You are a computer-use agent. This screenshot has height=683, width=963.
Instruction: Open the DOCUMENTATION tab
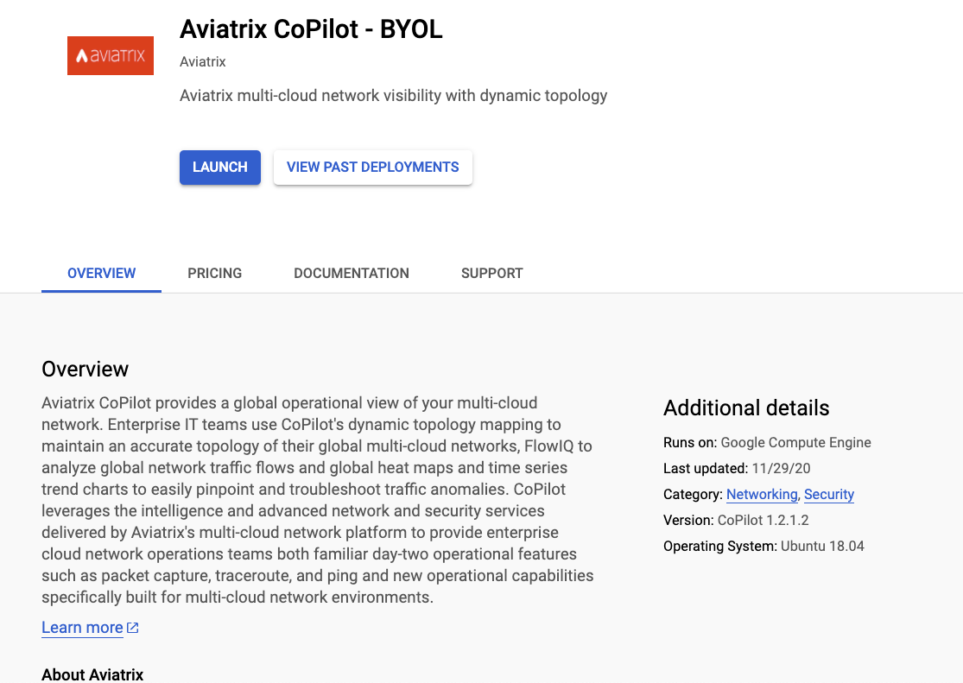[351, 273]
